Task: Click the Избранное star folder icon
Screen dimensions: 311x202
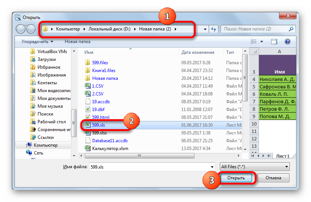Action: pos(32,67)
